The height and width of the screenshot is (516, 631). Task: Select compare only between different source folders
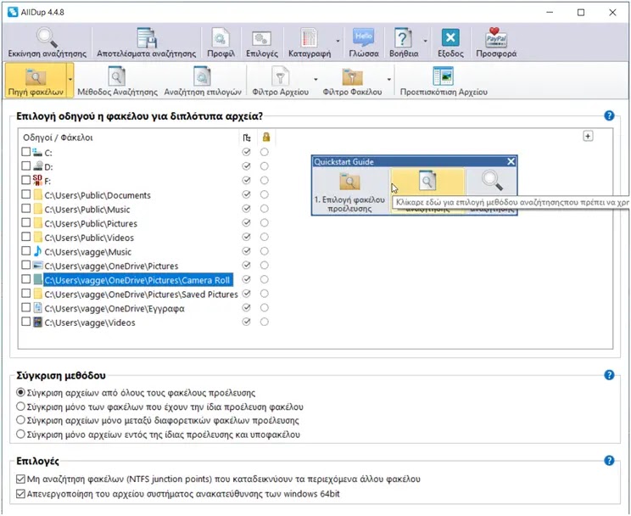click(x=20, y=420)
